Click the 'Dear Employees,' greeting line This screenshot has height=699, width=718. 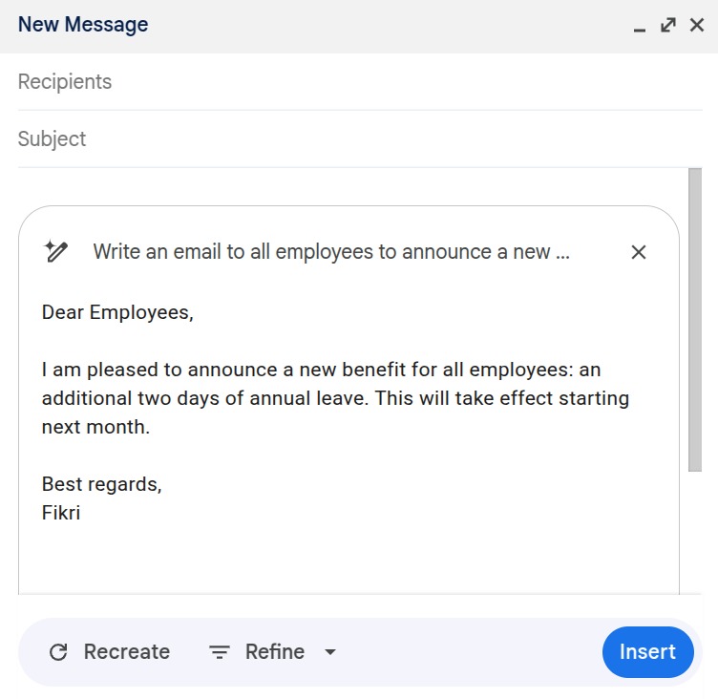coord(117,312)
